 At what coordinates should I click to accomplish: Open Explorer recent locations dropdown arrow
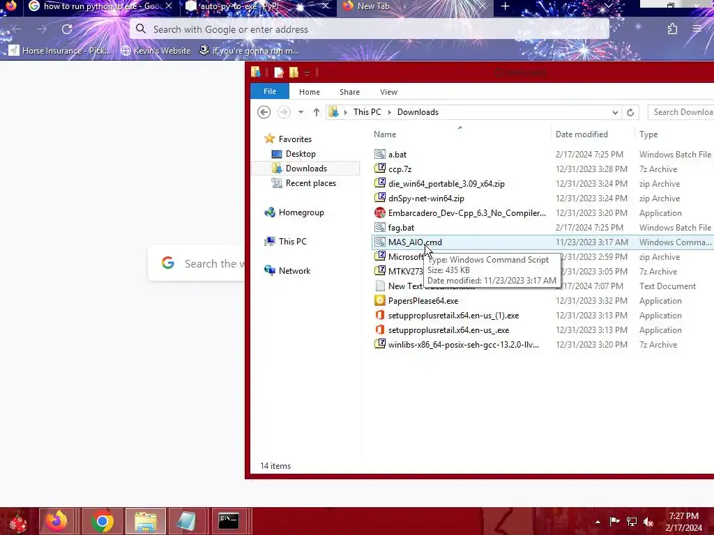(301, 112)
